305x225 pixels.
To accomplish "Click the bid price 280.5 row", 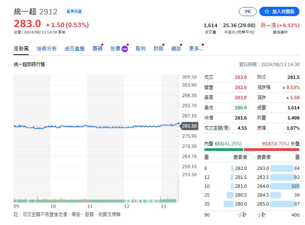I will pos(225,195).
